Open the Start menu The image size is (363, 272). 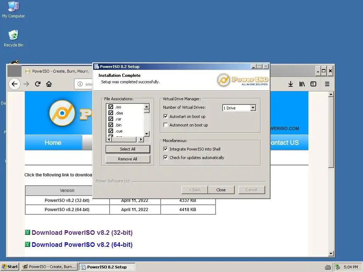pyautogui.click(x=10, y=267)
